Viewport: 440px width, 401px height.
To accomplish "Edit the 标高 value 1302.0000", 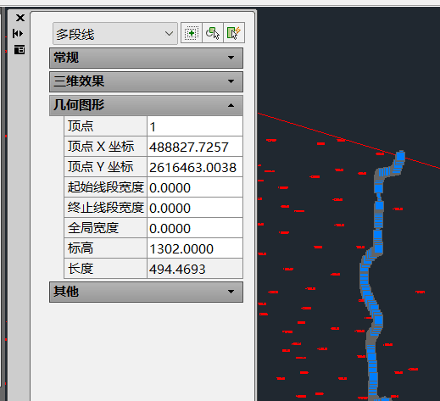I will pos(195,248).
